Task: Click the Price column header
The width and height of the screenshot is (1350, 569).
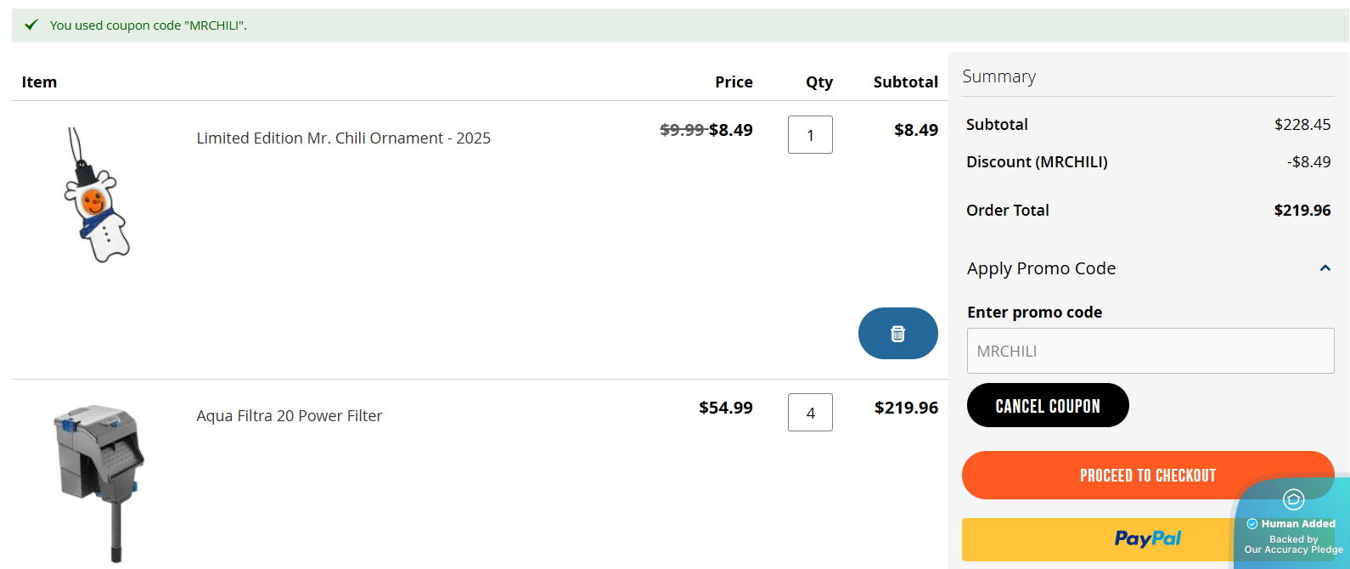Action: (734, 82)
